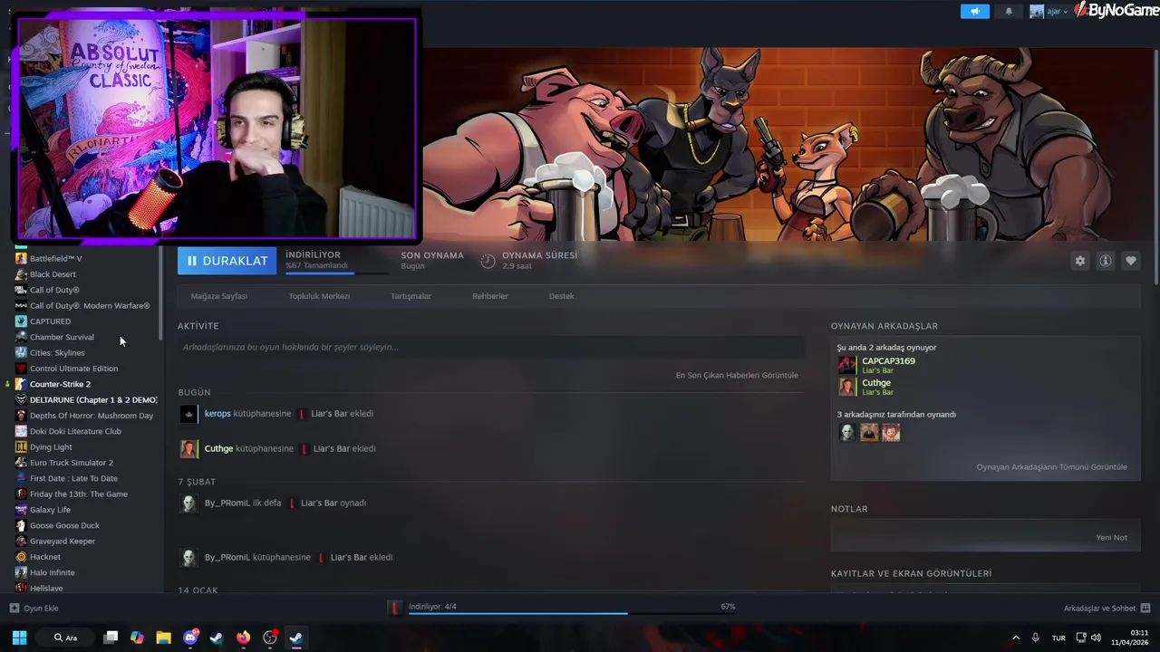Image resolution: width=1160 pixels, height=652 pixels.
Task: Open Windows taskbar search Ara
Action: tap(65, 638)
